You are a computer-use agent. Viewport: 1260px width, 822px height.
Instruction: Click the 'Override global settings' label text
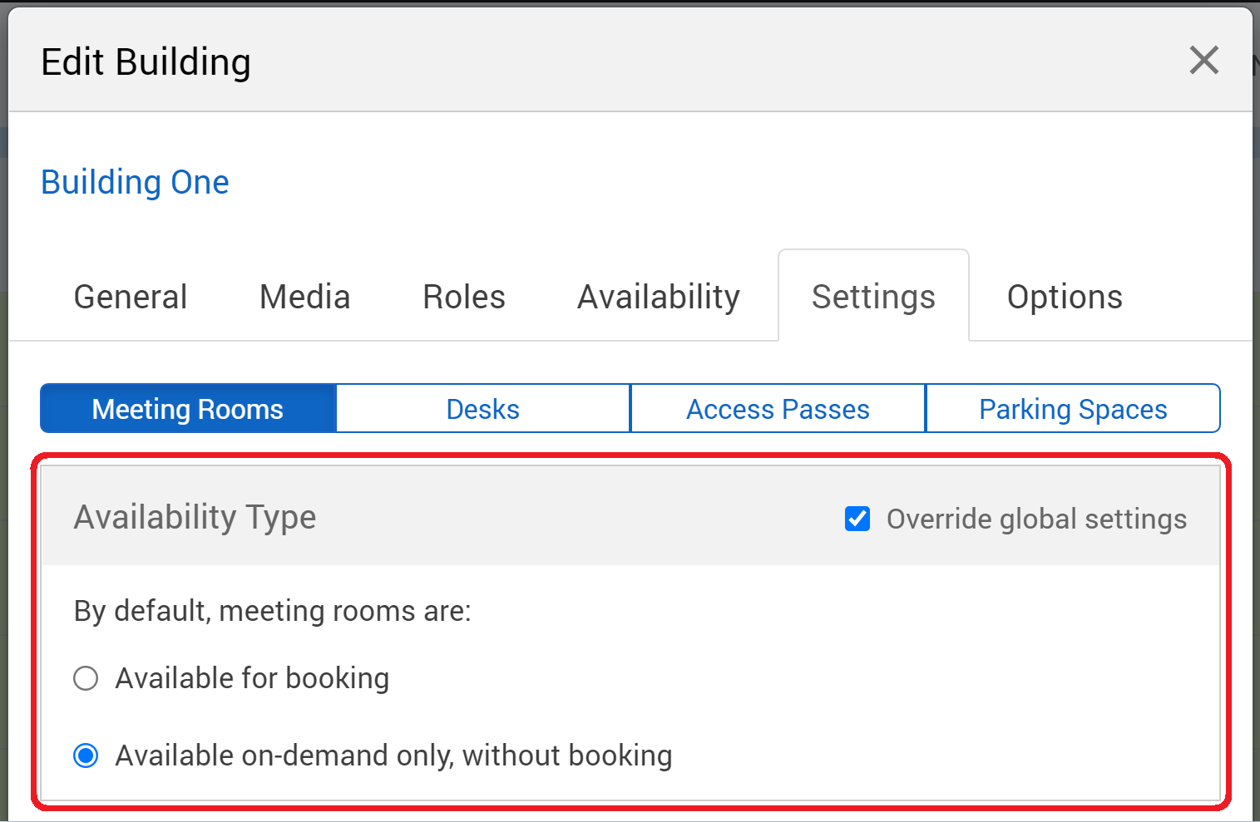[1036, 519]
